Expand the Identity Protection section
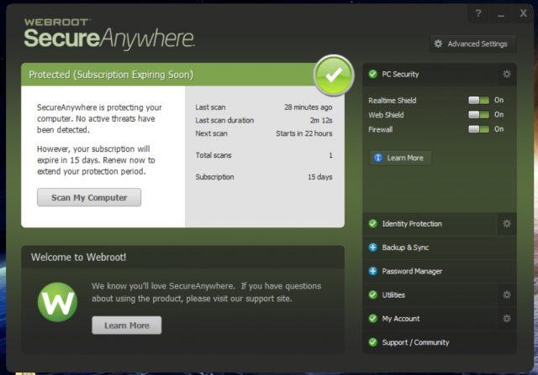This screenshot has width=538, height=375. coord(412,224)
